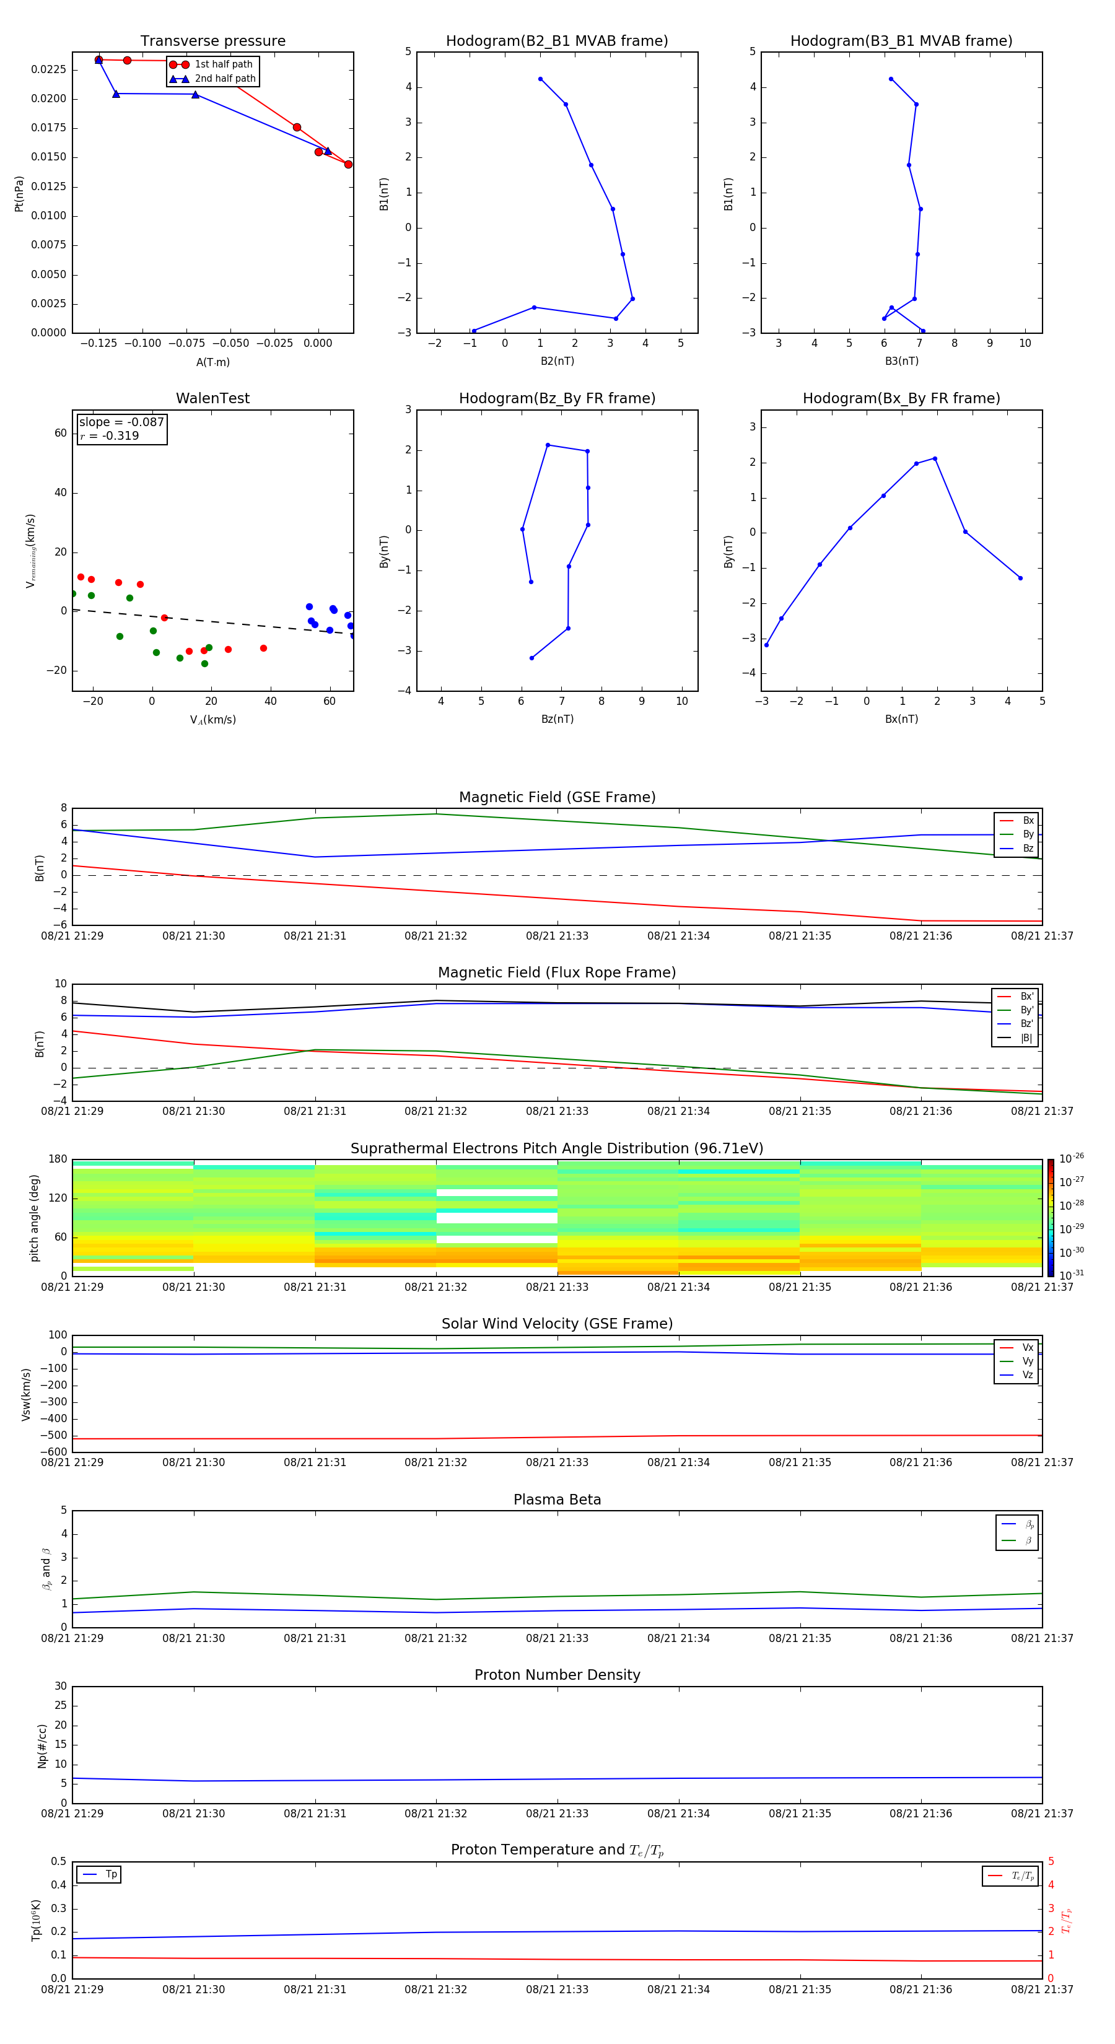Click the pitch angle color scale bar
The width and height of the screenshot is (1115, 2044).
1051,1218
